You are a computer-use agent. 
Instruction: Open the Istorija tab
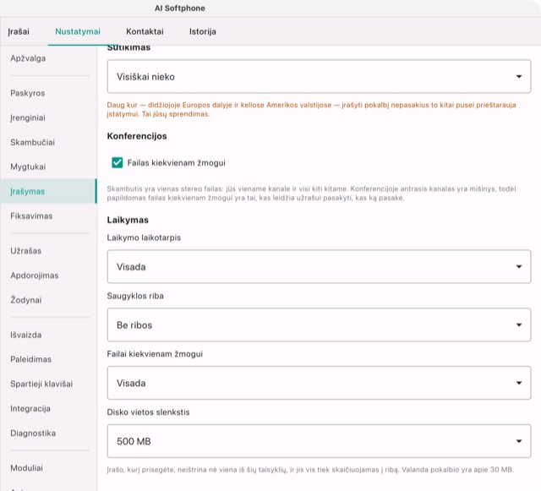pos(203,31)
